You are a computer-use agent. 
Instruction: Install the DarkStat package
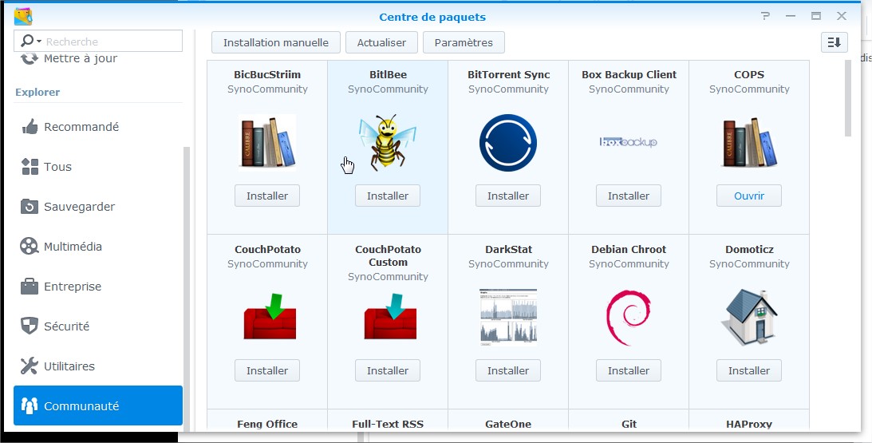pyautogui.click(x=507, y=370)
